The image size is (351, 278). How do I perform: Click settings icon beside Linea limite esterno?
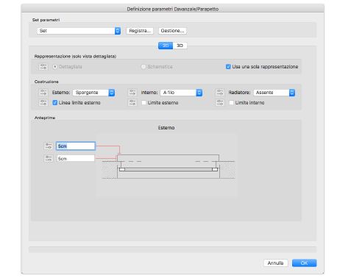coord(43,103)
